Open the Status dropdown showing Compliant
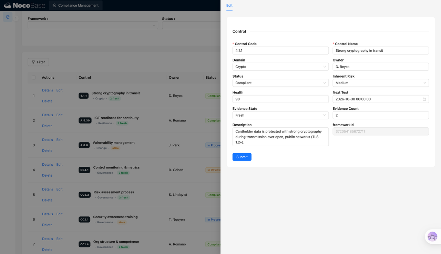Screen dimensions: 441x254 pos(280,83)
